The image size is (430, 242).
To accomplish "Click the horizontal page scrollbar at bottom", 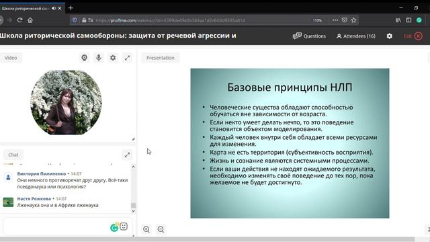I will (x=208, y=239).
